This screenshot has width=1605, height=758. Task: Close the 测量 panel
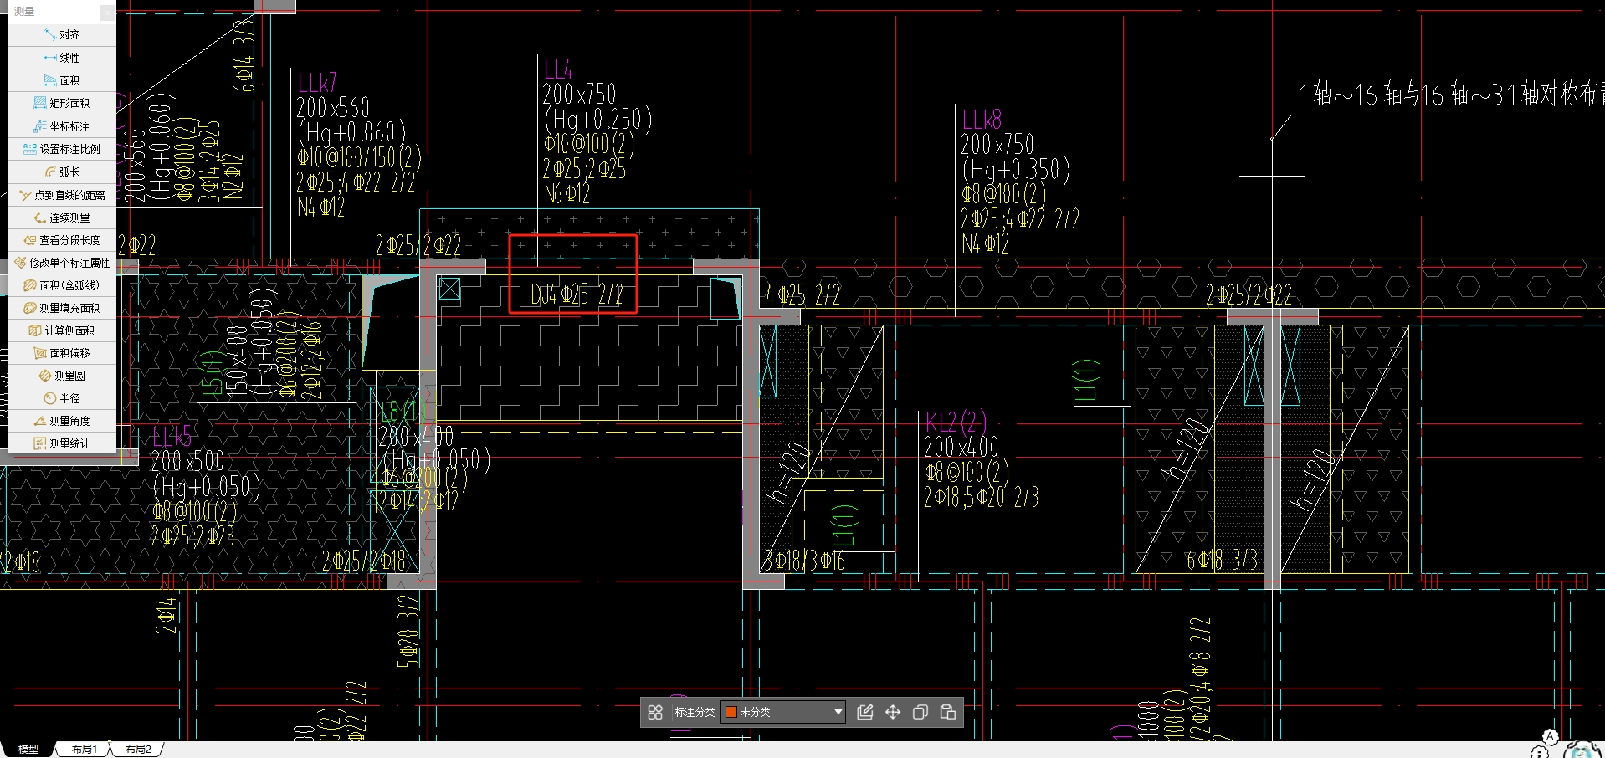click(107, 12)
